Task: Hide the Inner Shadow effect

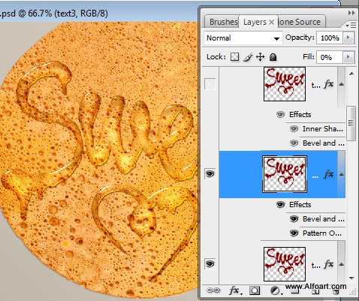Action: pos(294,129)
